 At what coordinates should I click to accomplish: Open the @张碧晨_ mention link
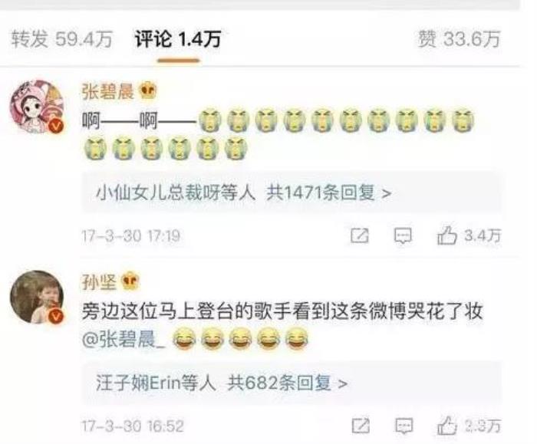pyautogui.click(x=124, y=340)
